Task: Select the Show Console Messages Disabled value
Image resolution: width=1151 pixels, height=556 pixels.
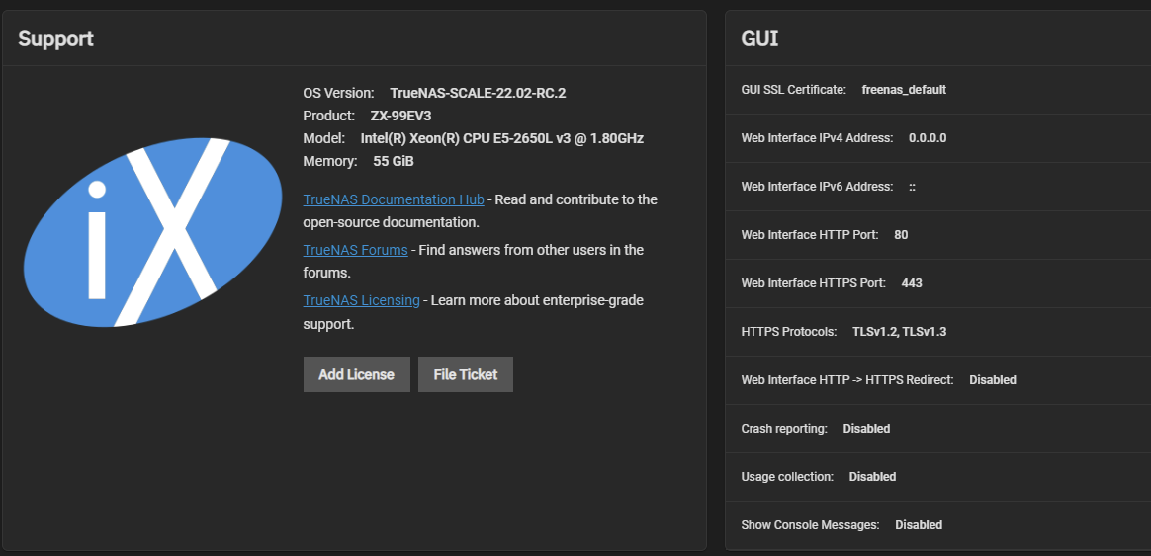Action: (x=919, y=525)
